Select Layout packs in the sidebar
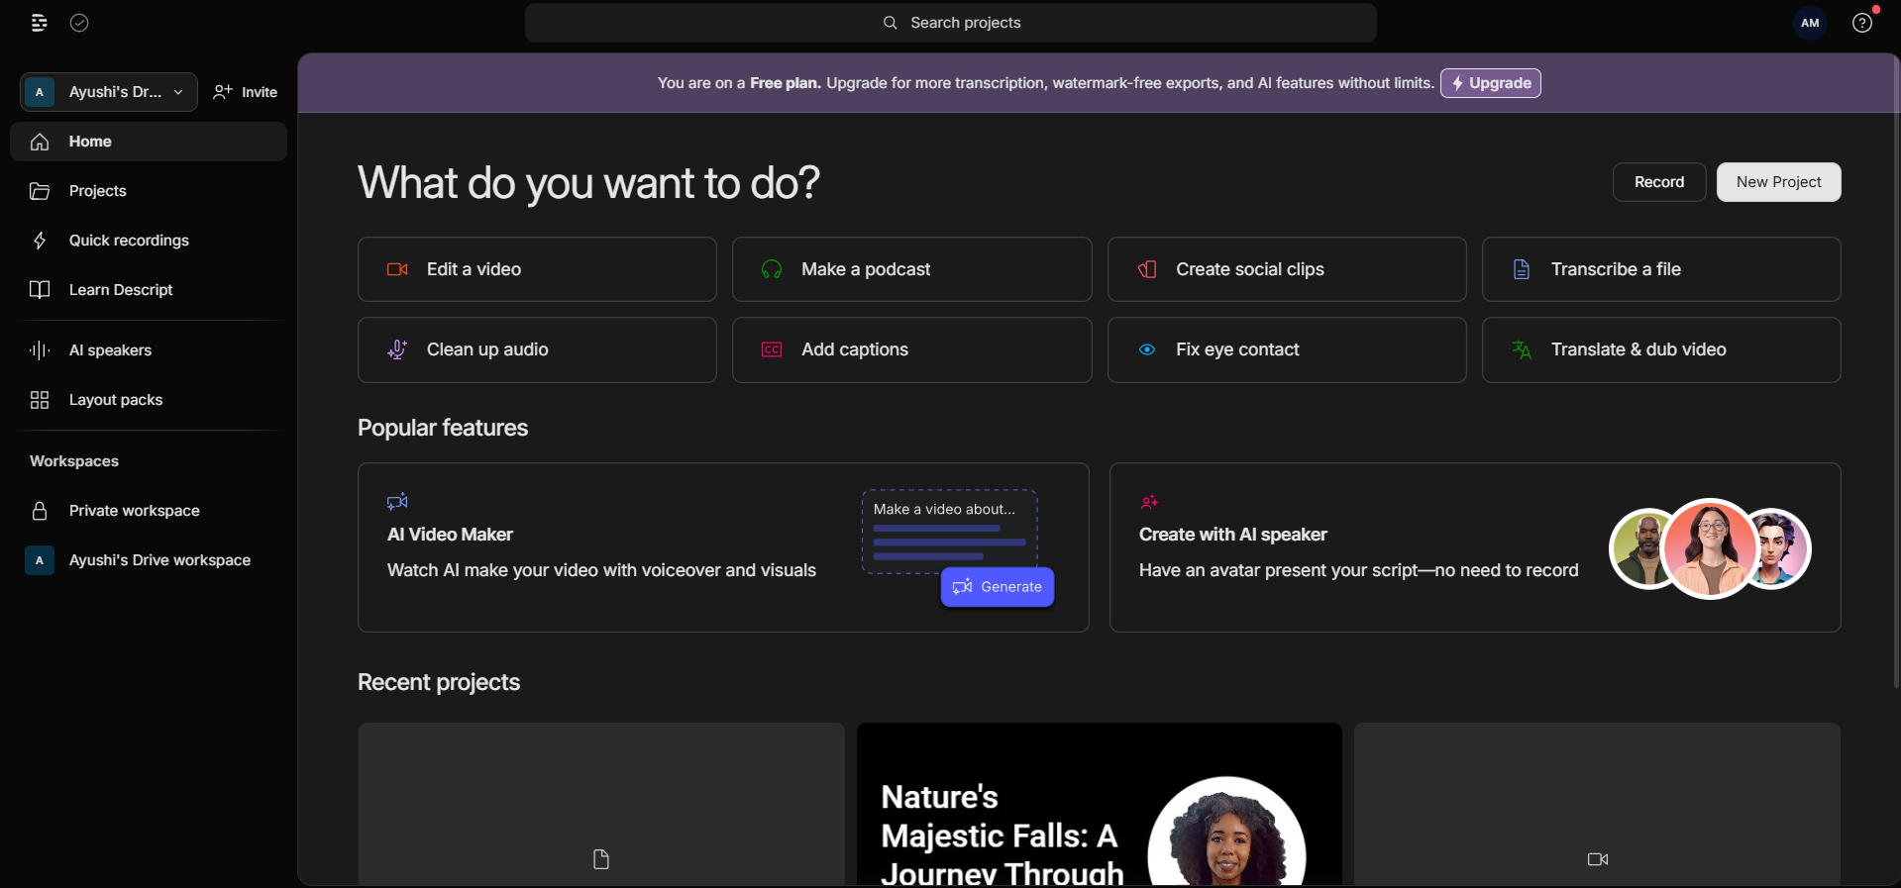The image size is (1901, 888). point(149,400)
